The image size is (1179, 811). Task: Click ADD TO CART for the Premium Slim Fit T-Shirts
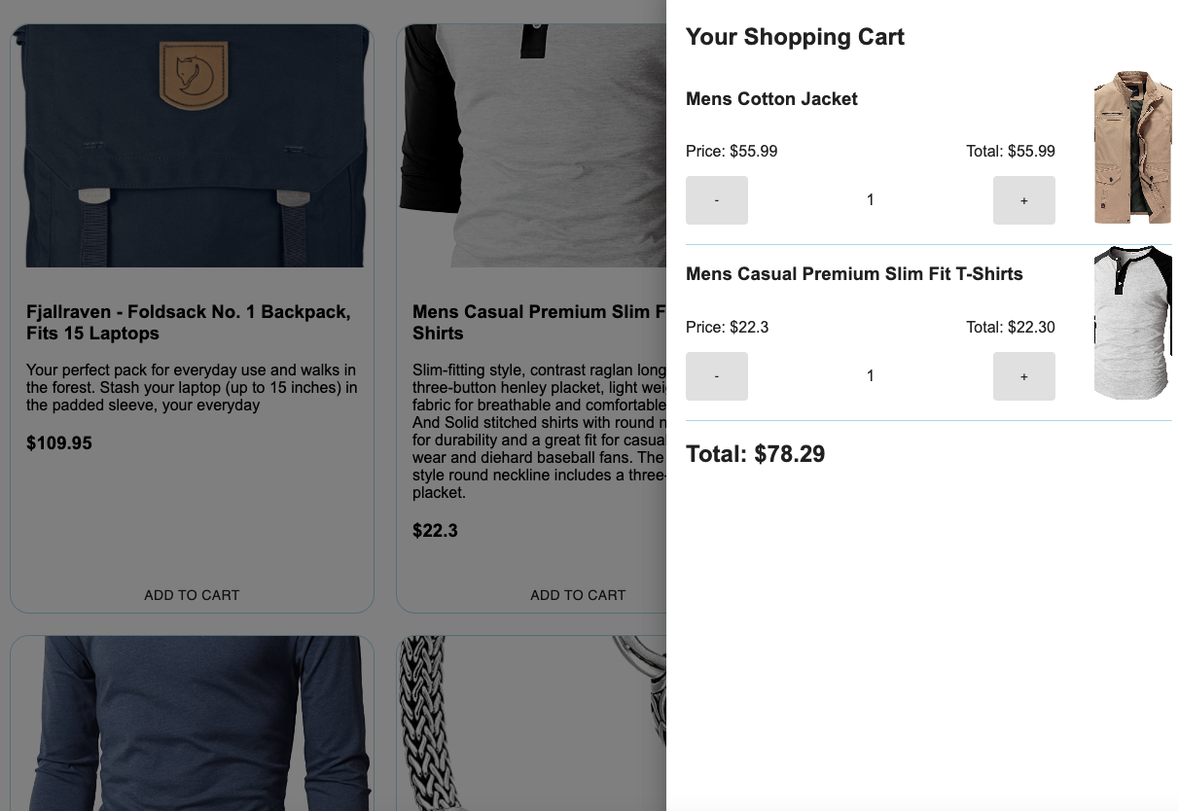tap(578, 594)
